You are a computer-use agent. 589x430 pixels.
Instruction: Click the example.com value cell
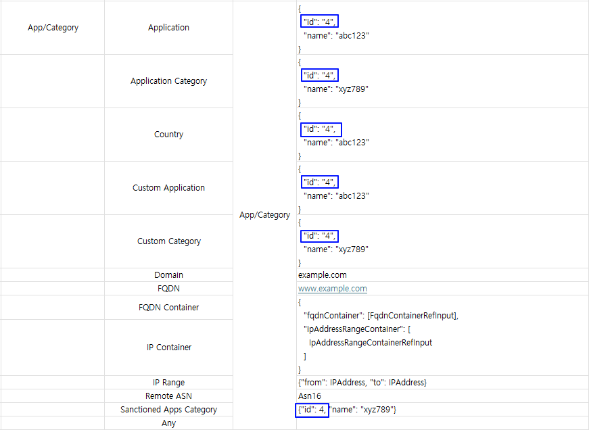tap(442, 275)
